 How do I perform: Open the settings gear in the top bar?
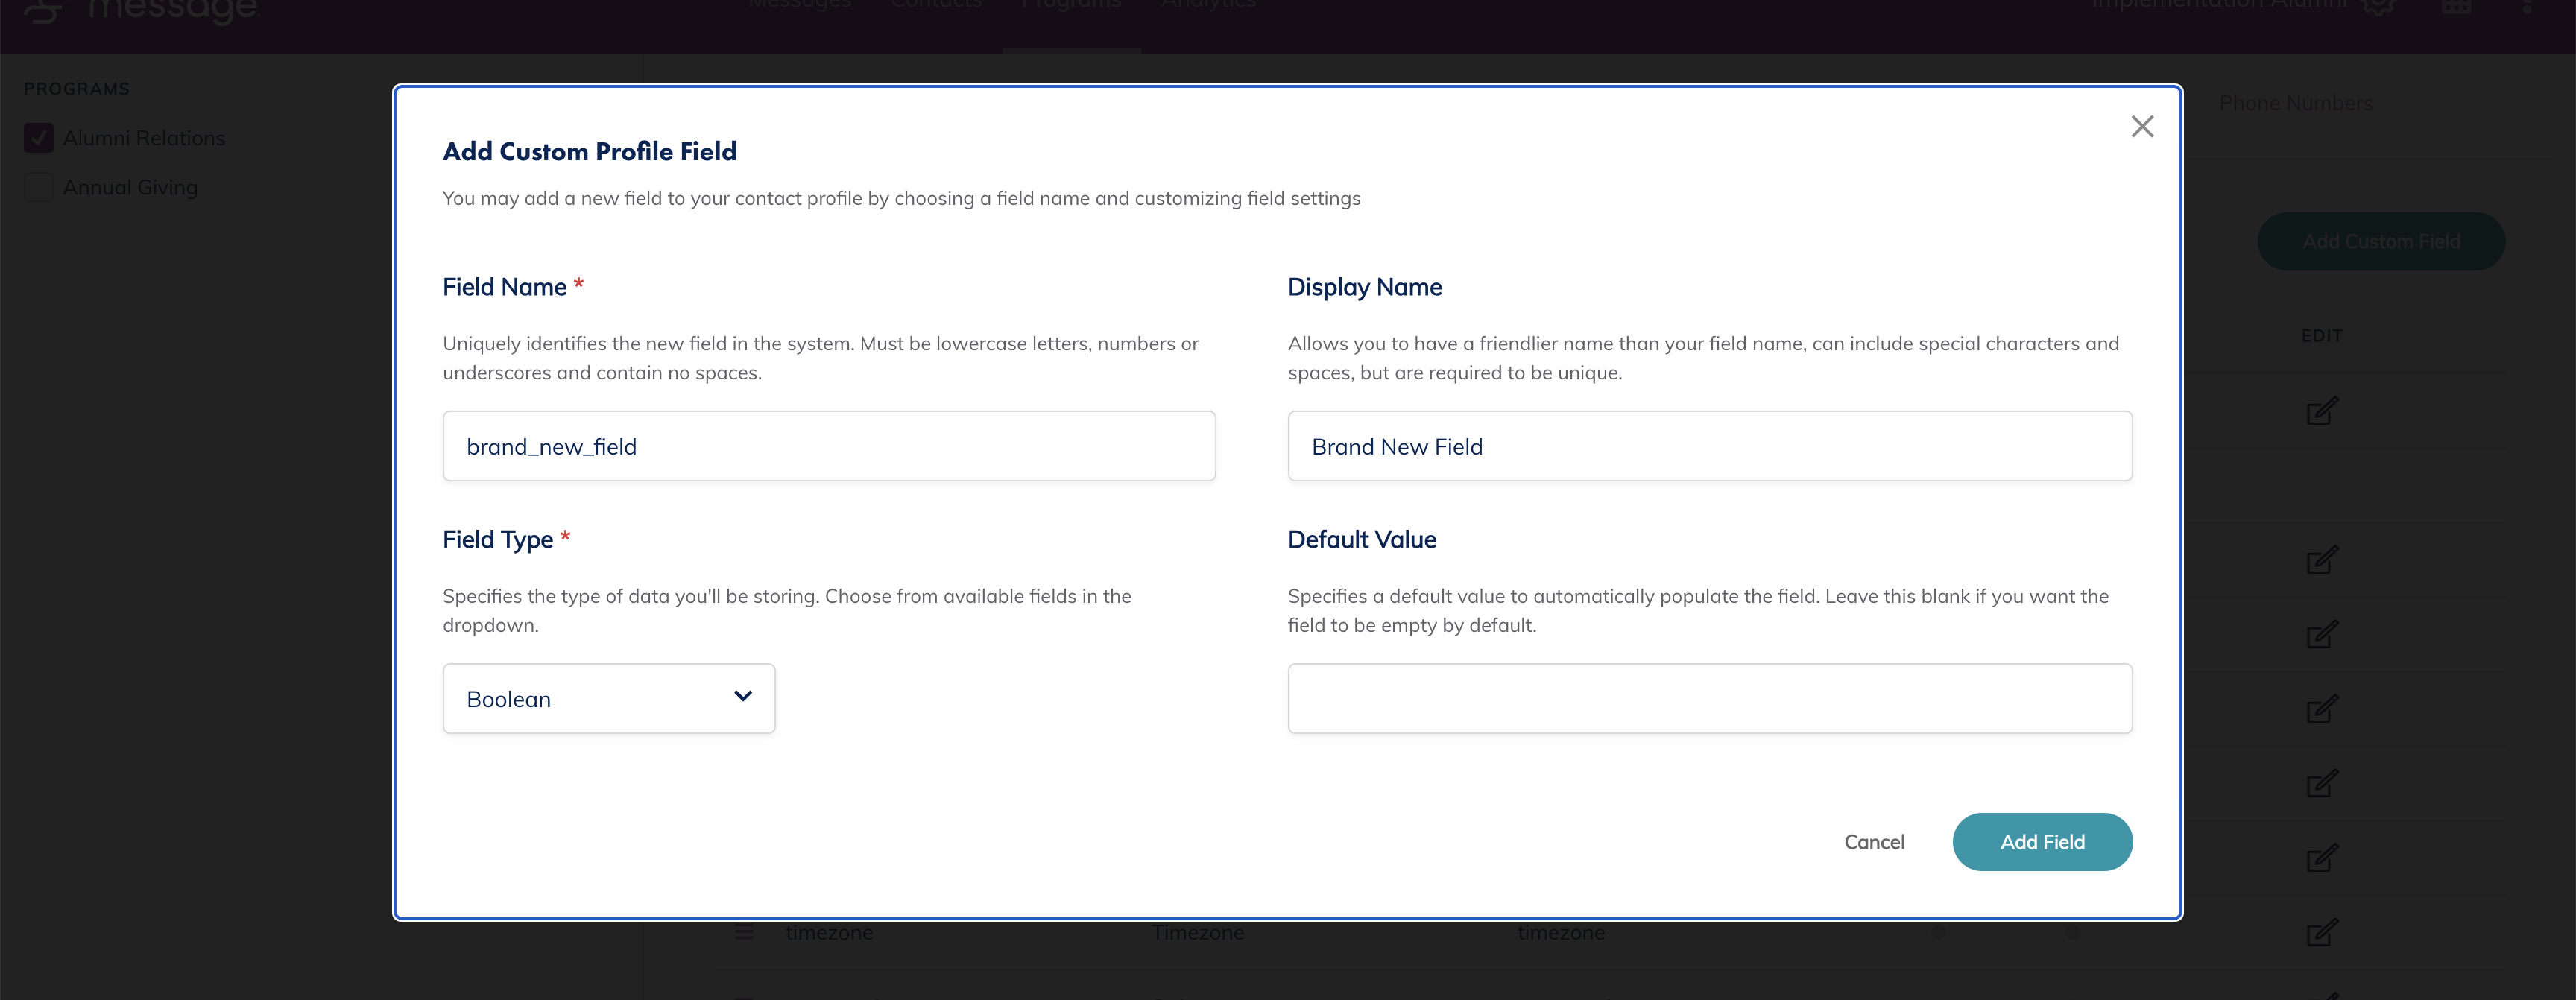tap(2378, 6)
